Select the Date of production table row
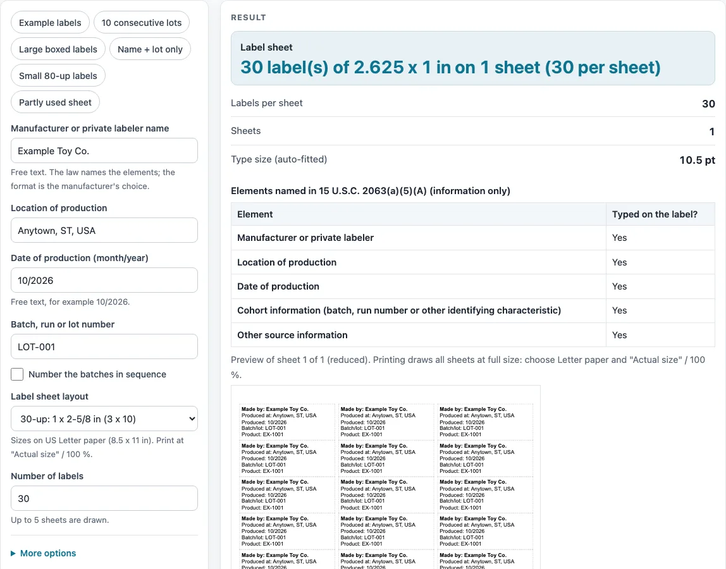The image size is (726, 569). tap(473, 286)
